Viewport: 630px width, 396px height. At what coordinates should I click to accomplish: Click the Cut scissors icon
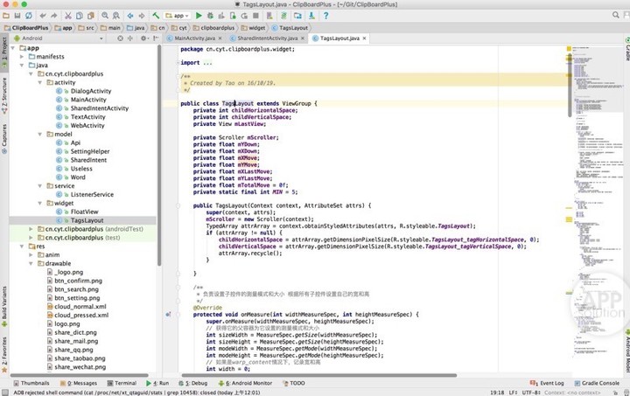68,16
